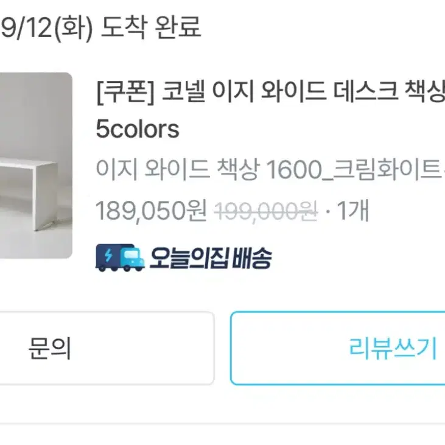Click the 9/12(화) arrival date
Screen dimensions: 445x445
[47, 28]
